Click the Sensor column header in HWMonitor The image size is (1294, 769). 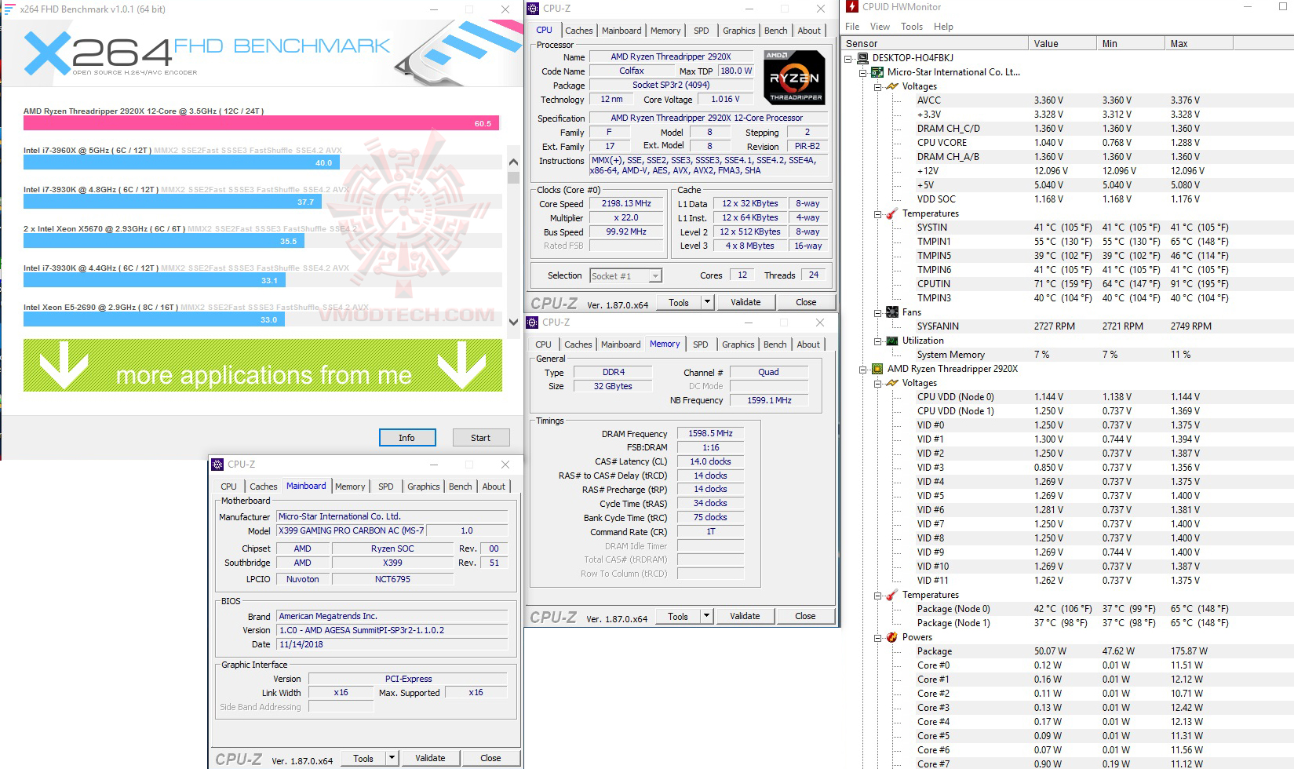[935, 44]
